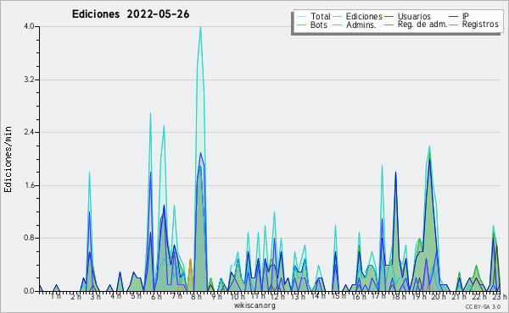Click the 'CC BY-SA 3.0' license text

click(x=483, y=307)
